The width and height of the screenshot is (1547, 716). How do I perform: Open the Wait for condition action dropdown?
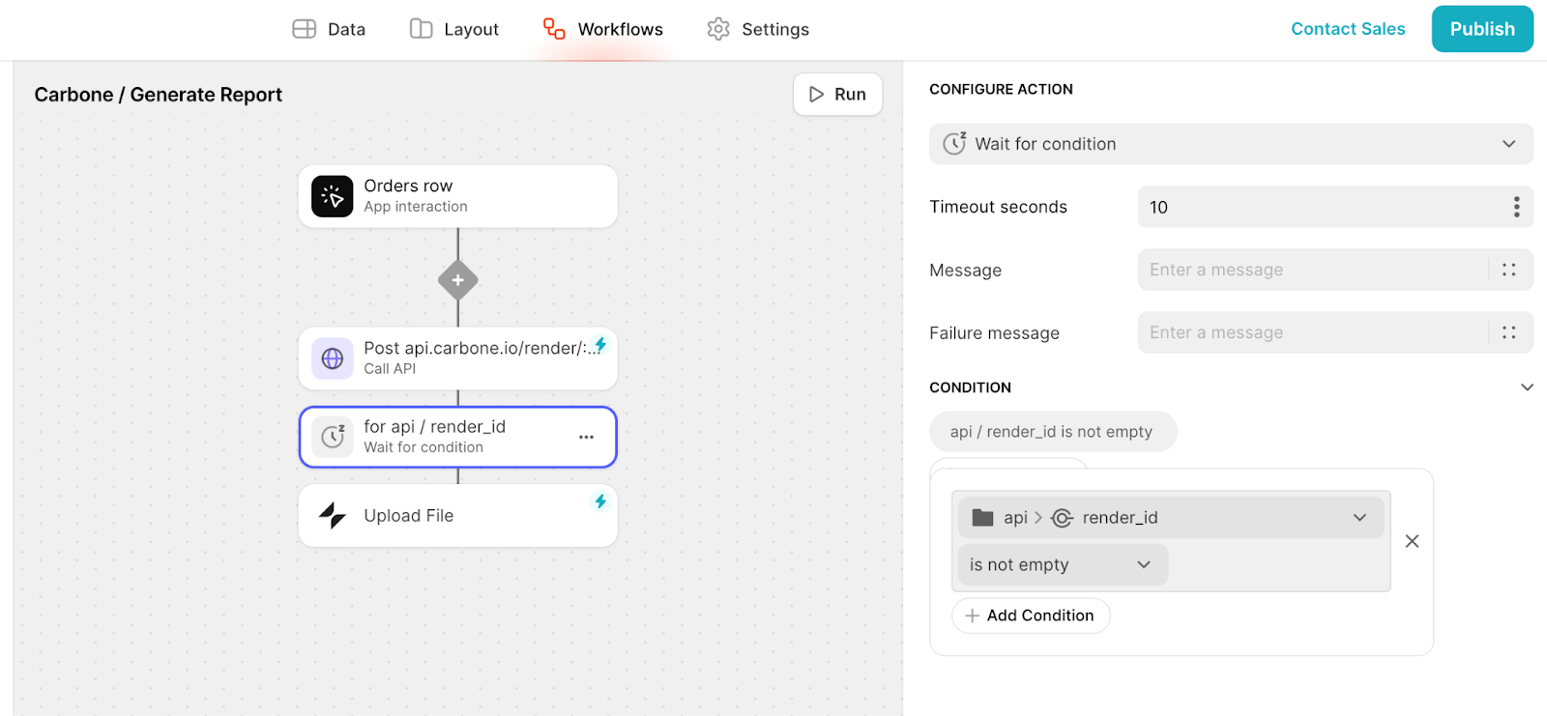click(1231, 144)
